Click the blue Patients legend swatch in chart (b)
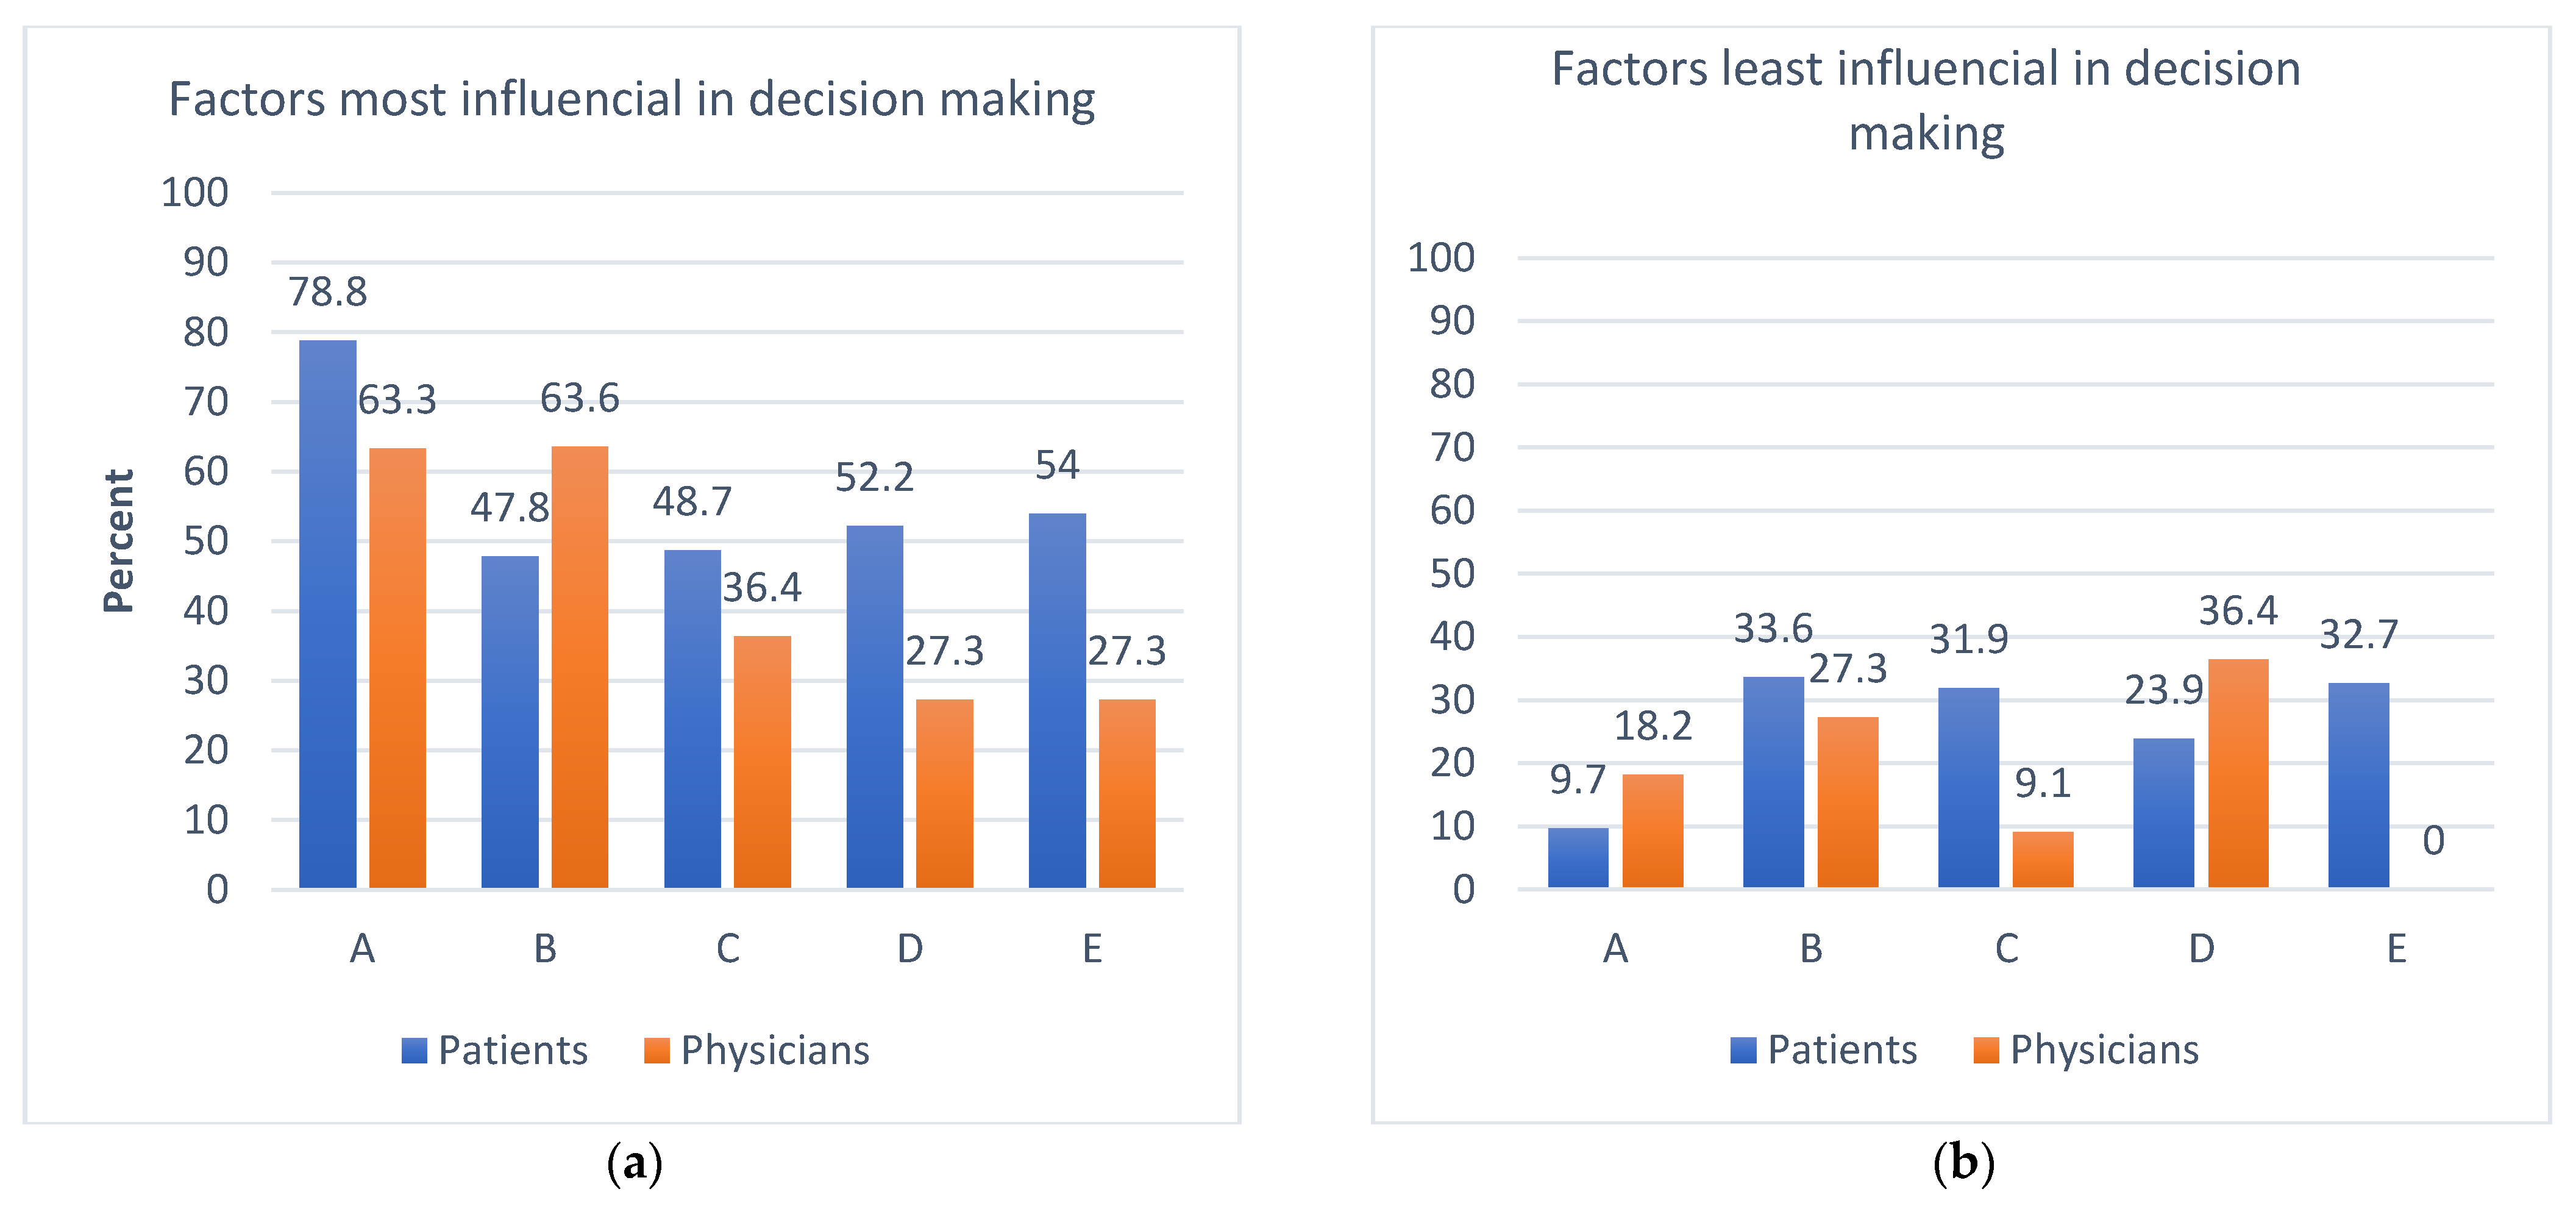 click(x=1743, y=1050)
